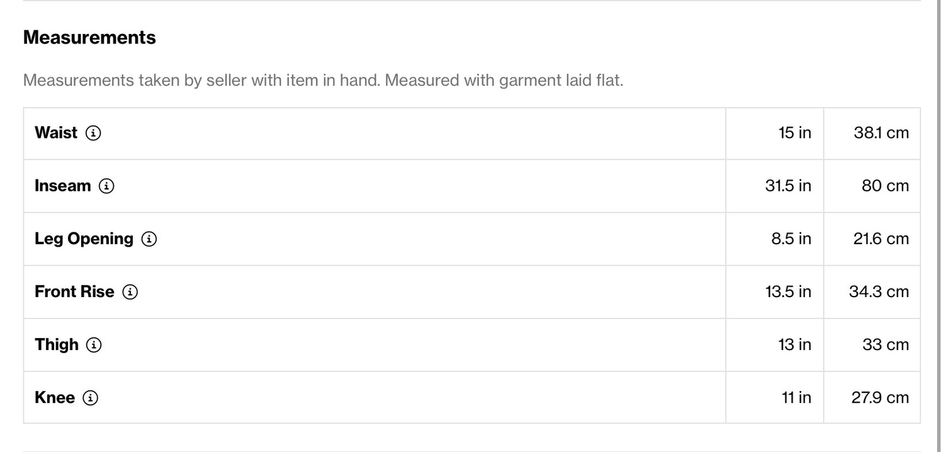Click the Knee row label

pos(55,397)
